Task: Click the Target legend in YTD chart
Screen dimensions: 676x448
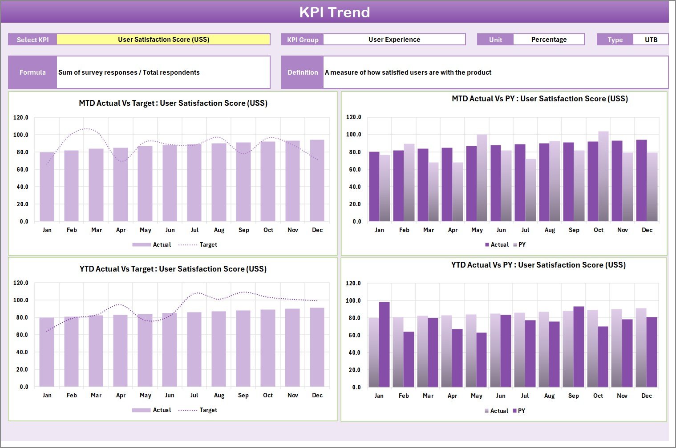Action: point(199,410)
